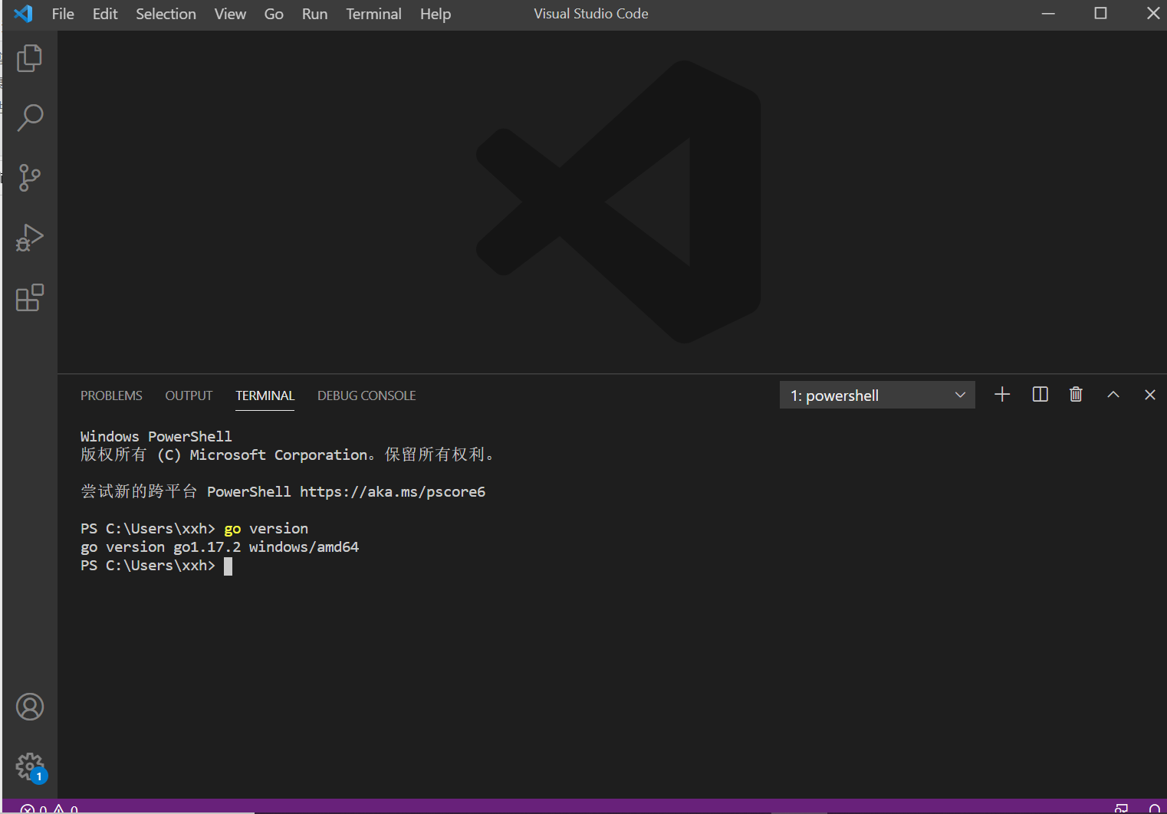1167x814 pixels.
Task: Open the '1: powershell' terminal selector dropdown
Action: [877, 396]
